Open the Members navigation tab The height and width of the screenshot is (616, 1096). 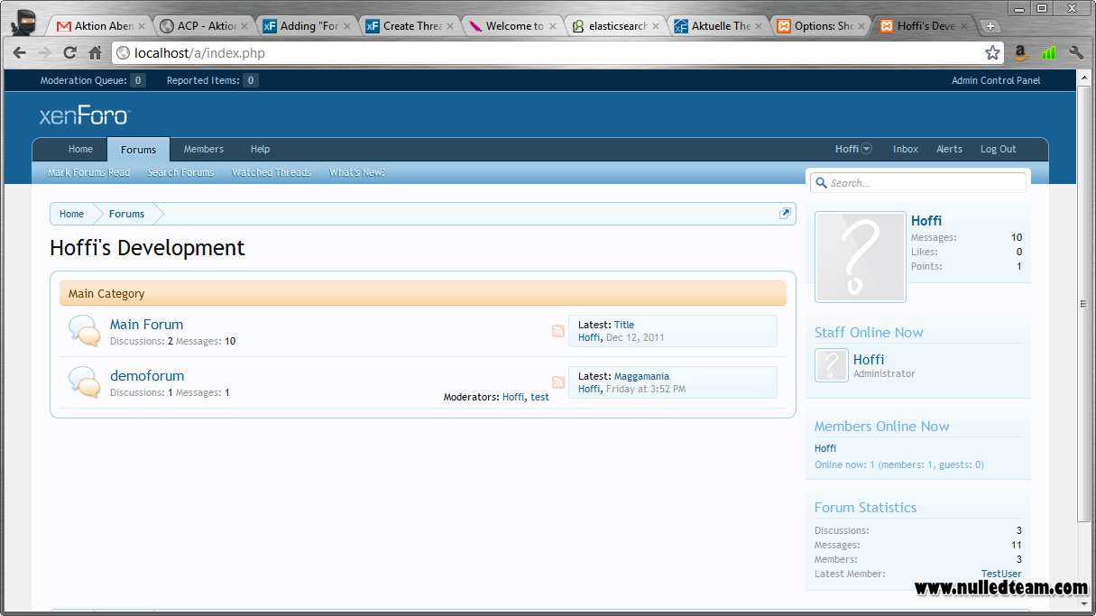pos(204,150)
